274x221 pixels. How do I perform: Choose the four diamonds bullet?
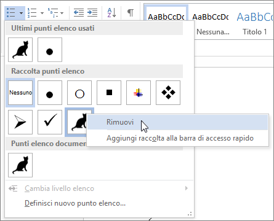[168, 93]
